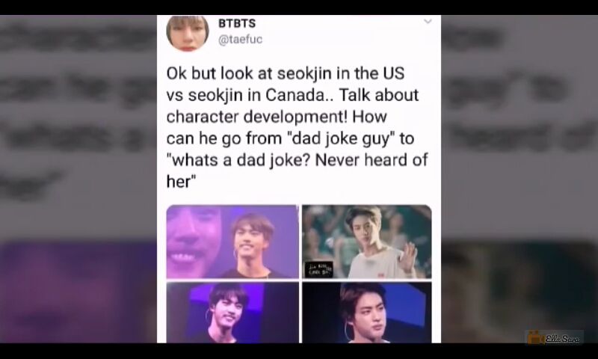Select the line "character development! How"

click(x=277, y=117)
